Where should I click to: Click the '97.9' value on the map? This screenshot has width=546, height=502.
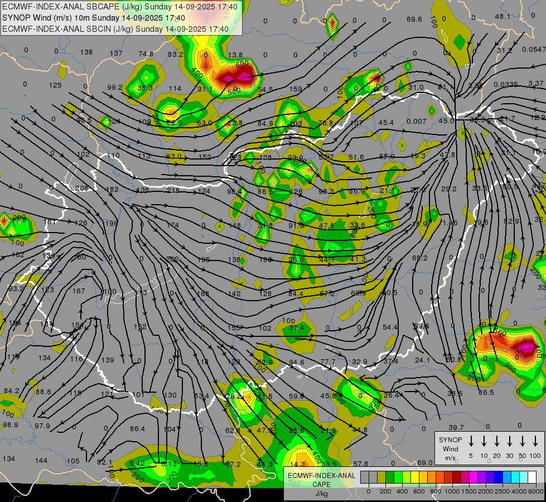pyautogui.click(x=42, y=426)
